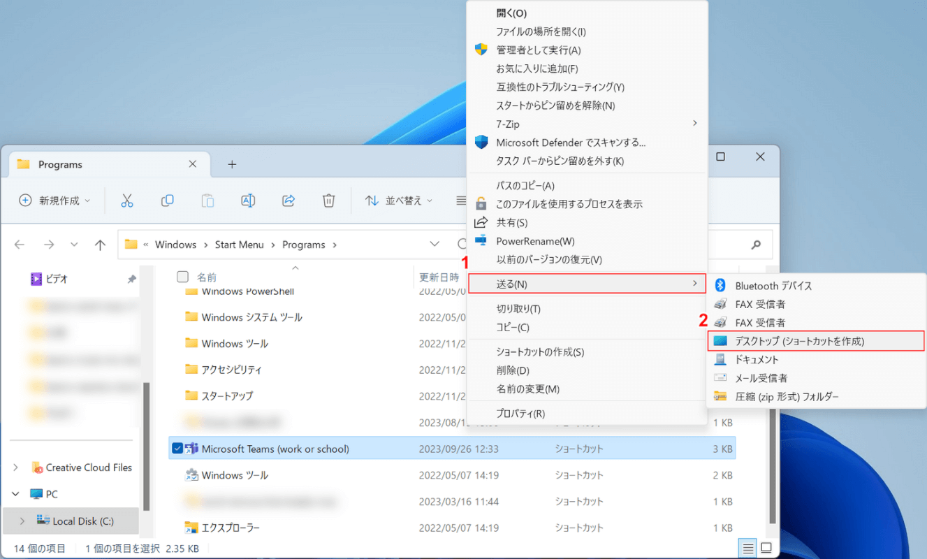The width and height of the screenshot is (927, 559).
Task: Click the Cut scissors icon in toolbar
Action: [126, 201]
